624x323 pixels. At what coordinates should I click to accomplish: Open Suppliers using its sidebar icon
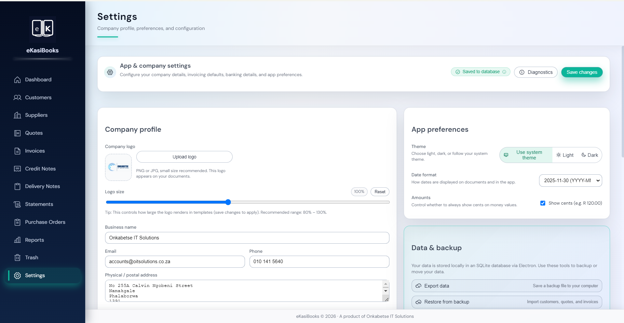18,115
